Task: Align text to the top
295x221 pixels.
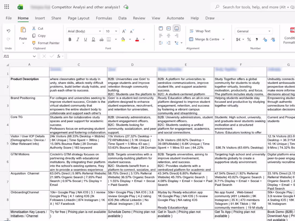Action: tap(161, 28)
